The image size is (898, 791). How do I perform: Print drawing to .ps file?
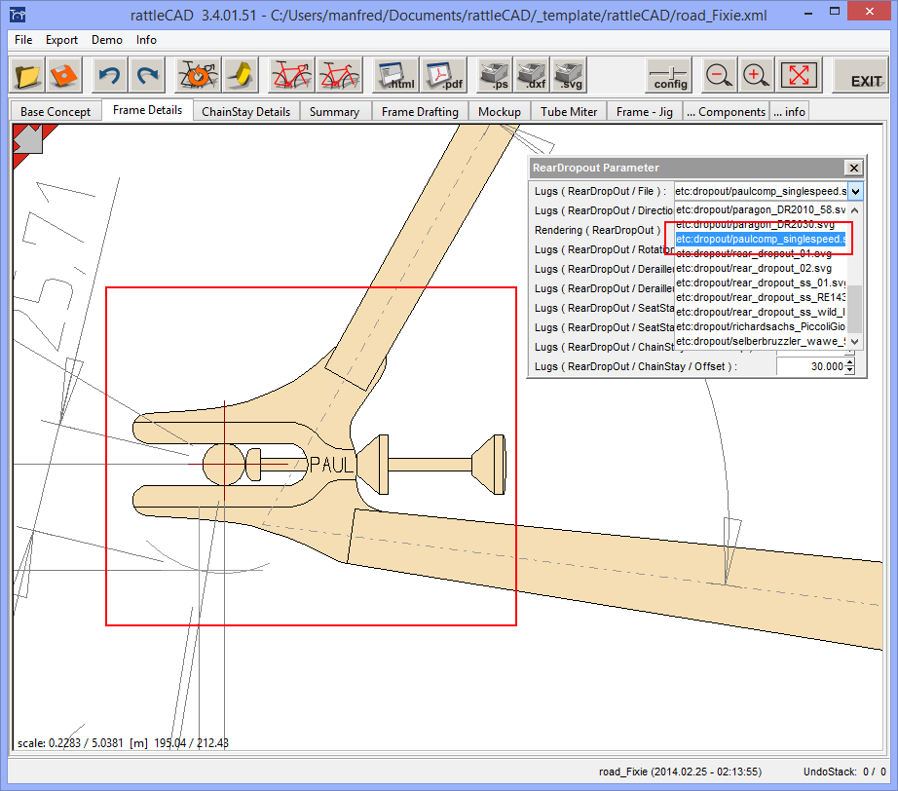pos(495,75)
